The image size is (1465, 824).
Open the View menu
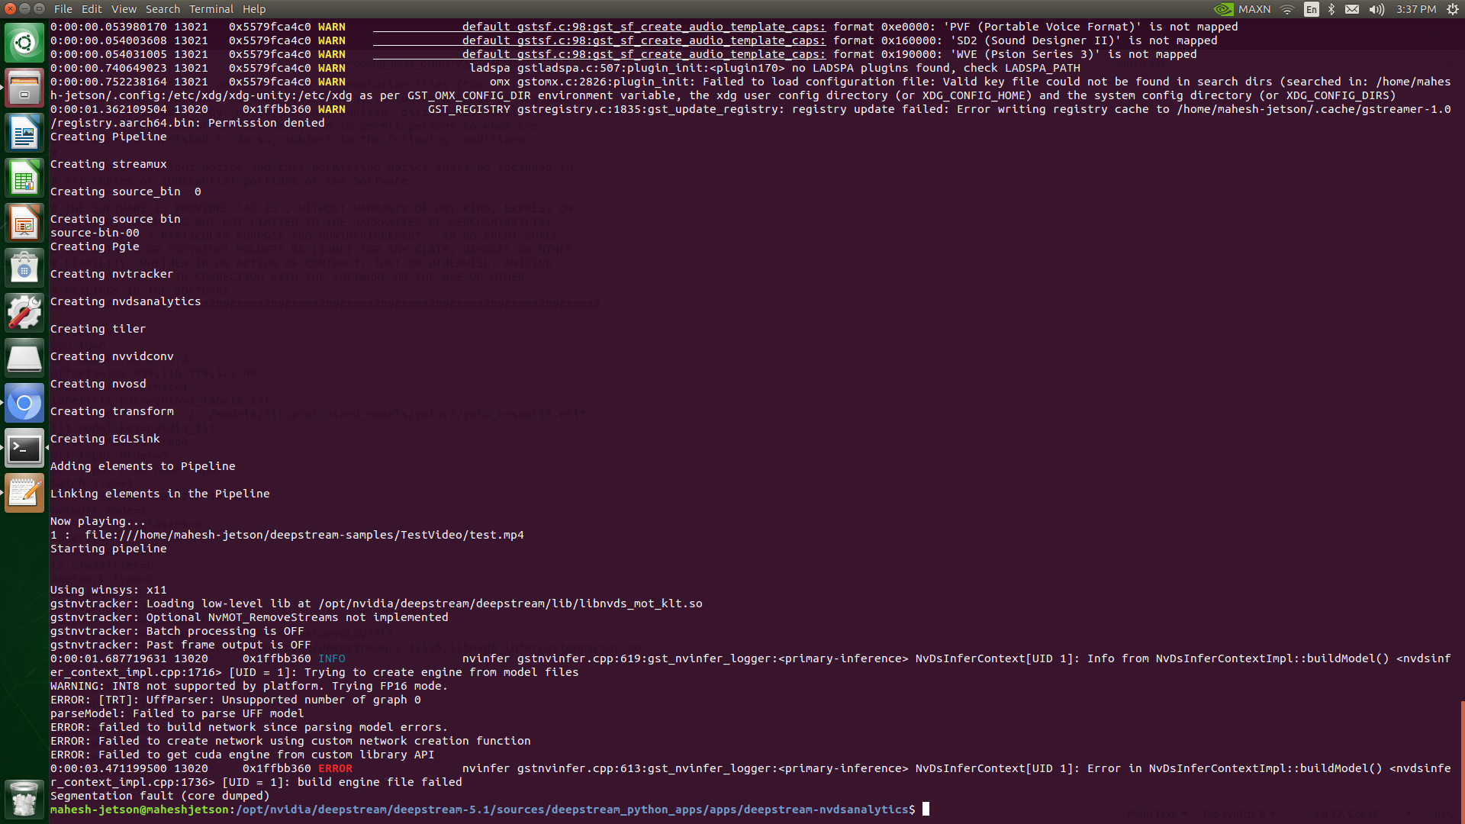click(x=124, y=9)
